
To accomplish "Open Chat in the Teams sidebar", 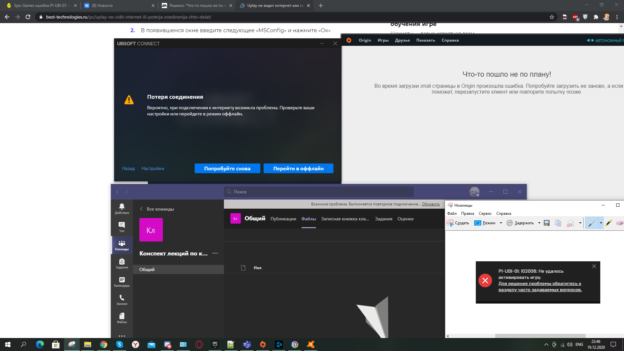I will click(122, 227).
